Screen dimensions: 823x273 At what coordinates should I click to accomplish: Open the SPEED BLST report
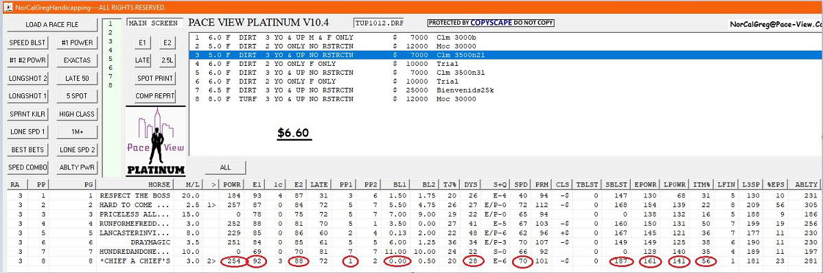28,43
